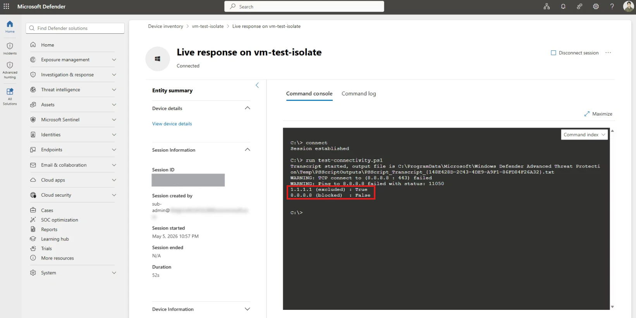Open the settings gear in header
Screen dimensions: 636x318
pyautogui.click(x=596, y=7)
